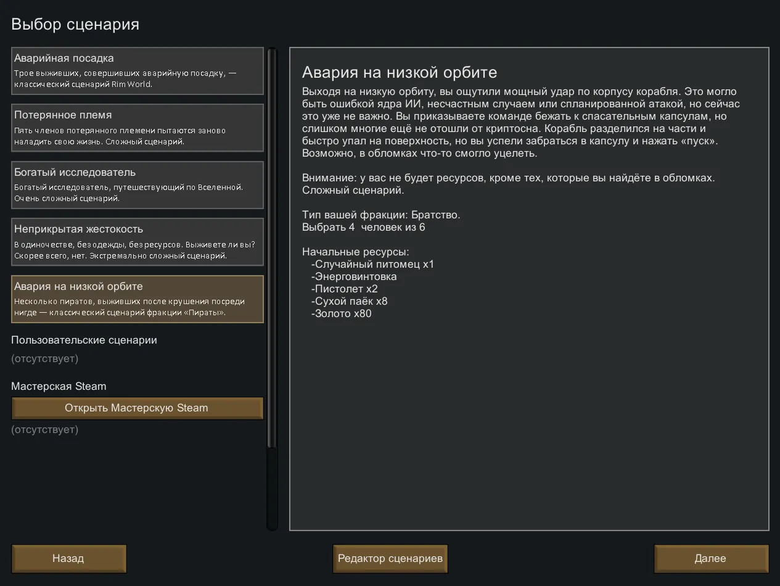Click the Мастерская Steam section heading

click(x=59, y=387)
